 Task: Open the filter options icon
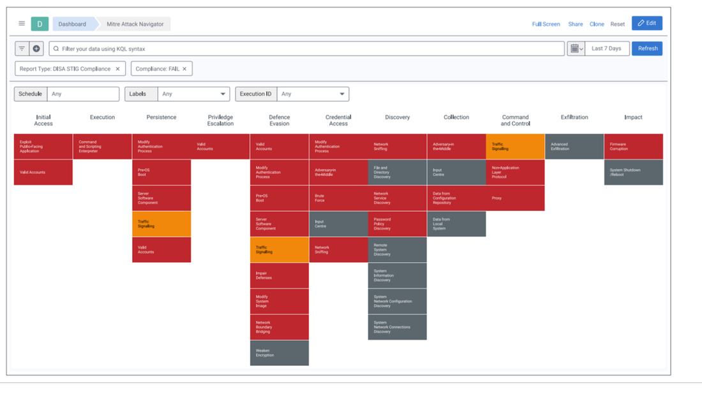point(22,48)
